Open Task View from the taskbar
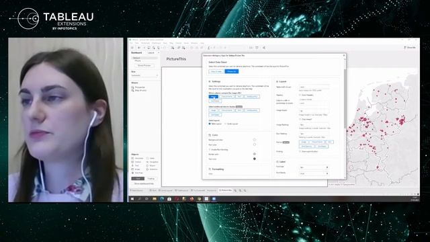Screen dimensions: 430x242 click(146, 199)
